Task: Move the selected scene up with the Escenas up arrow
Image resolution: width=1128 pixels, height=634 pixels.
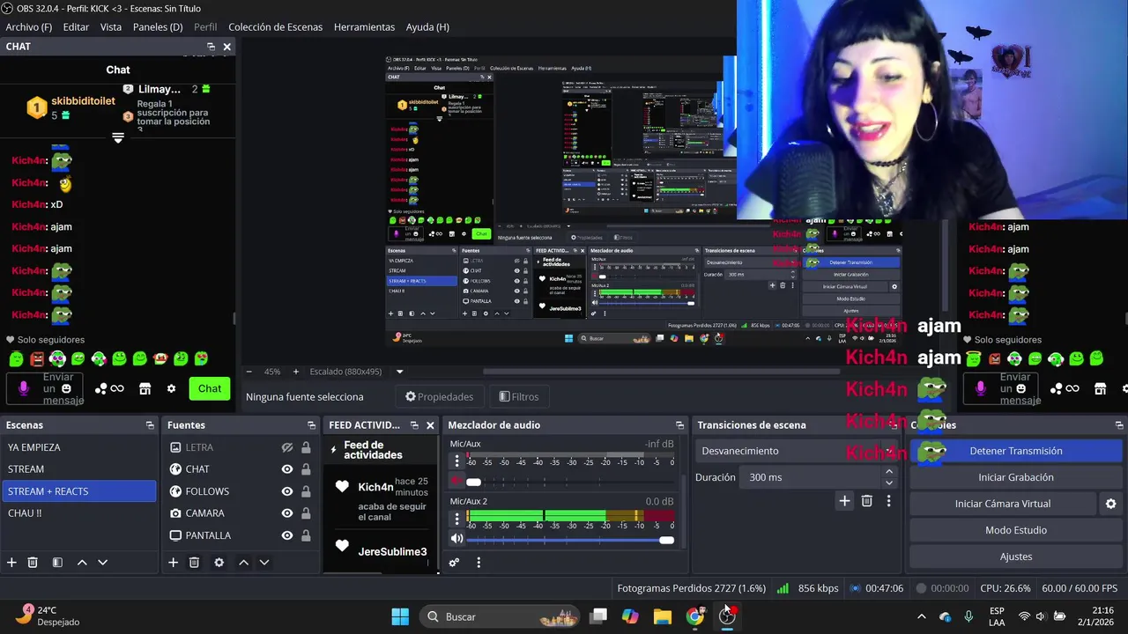Action: 82,562
